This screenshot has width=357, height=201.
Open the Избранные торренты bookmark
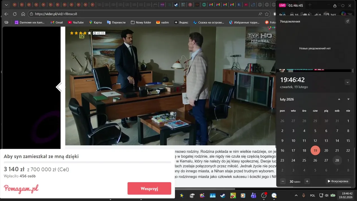click(x=245, y=22)
